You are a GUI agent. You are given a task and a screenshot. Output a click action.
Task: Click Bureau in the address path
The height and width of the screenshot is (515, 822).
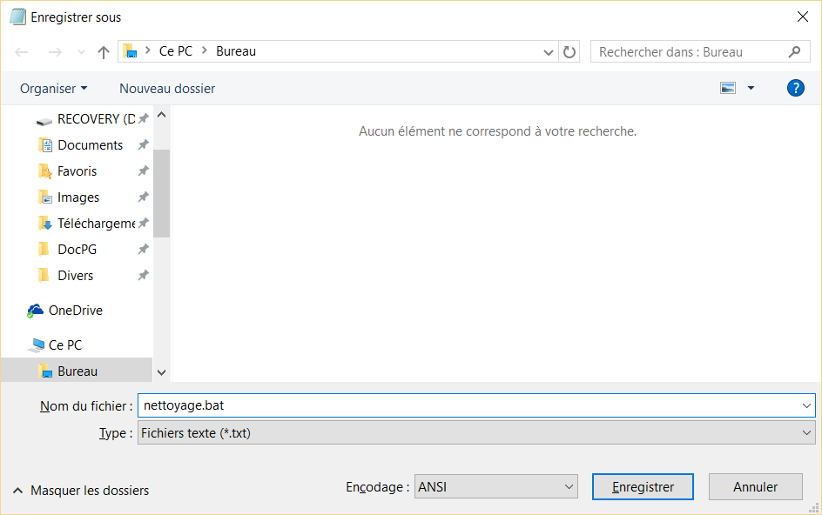pos(236,51)
